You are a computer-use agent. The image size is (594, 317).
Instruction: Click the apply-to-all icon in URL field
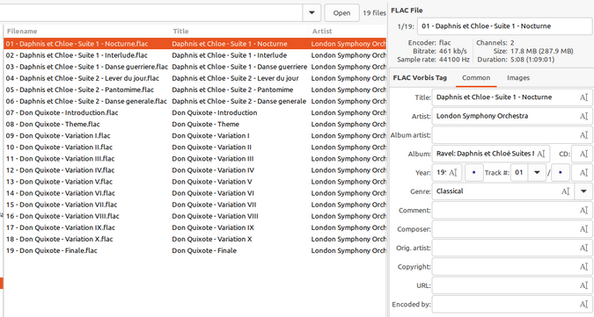pyautogui.click(x=583, y=285)
